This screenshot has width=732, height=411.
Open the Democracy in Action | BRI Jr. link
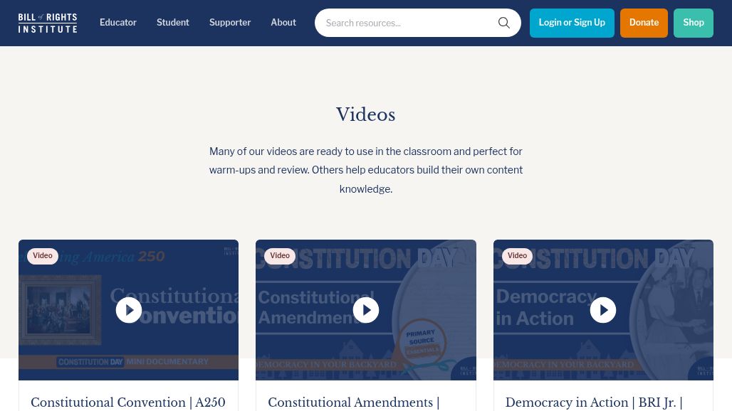[594, 402]
